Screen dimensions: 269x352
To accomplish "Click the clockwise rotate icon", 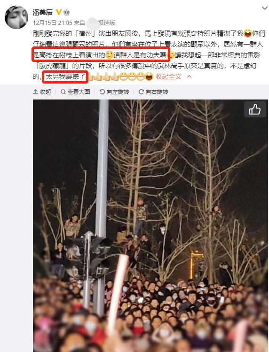I will coord(141,92).
